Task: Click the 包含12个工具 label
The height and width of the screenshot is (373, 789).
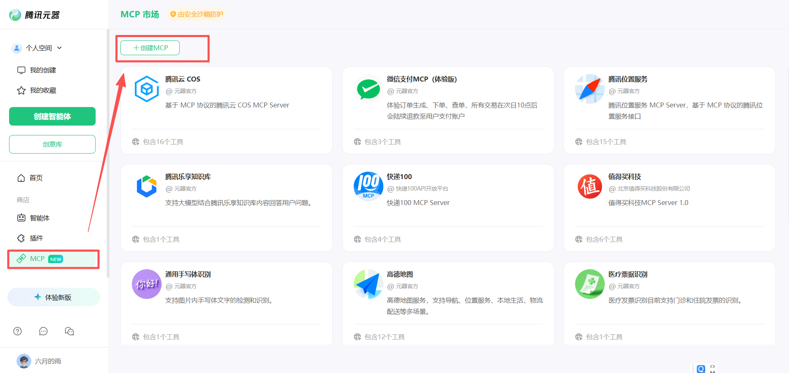Action: pos(385,337)
